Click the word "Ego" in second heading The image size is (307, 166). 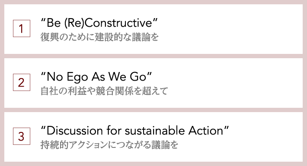tap(77, 77)
